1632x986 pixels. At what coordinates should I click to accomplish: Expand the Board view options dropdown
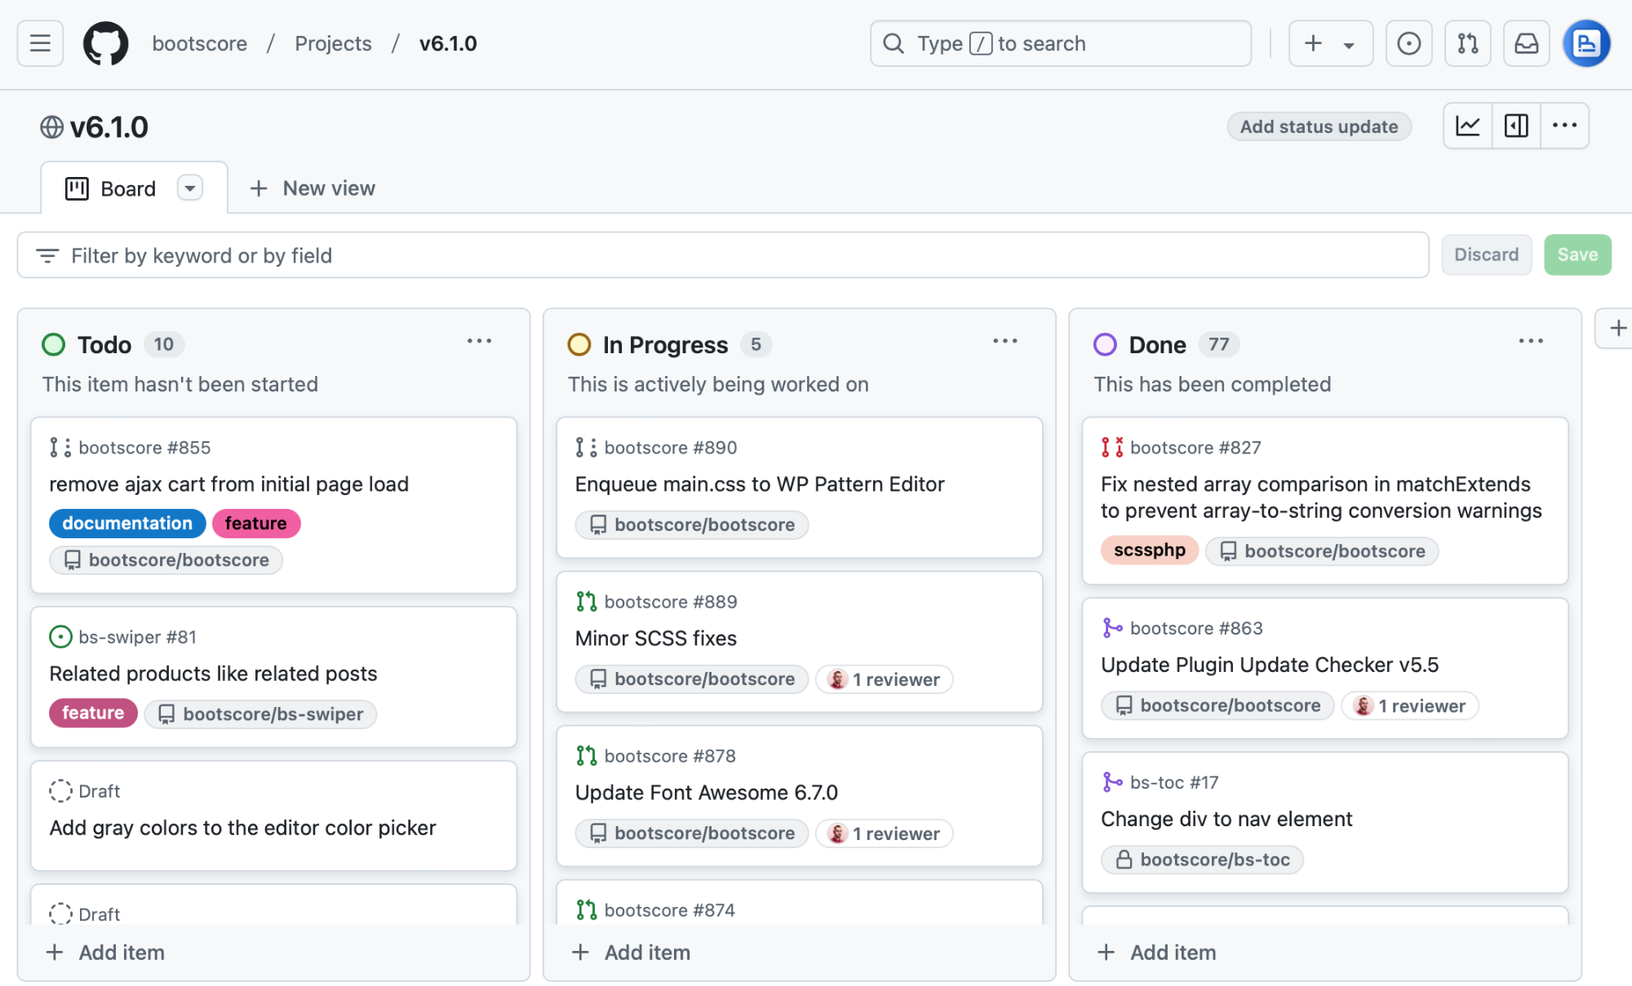tap(190, 188)
